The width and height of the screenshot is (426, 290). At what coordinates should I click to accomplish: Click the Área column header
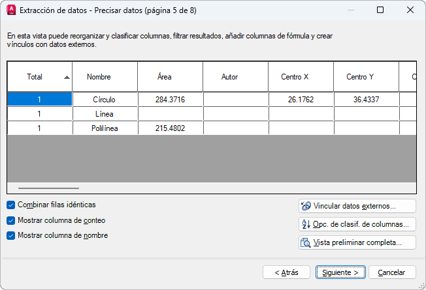tap(170, 77)
